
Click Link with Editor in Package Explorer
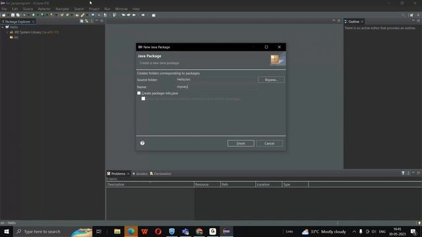point(86,21)
